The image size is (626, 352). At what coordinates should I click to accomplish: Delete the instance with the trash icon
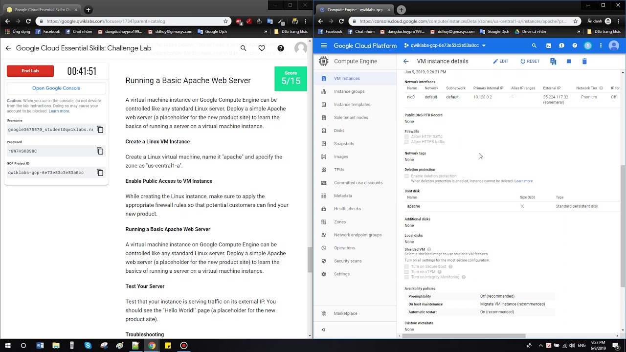(x=584, y=61)
